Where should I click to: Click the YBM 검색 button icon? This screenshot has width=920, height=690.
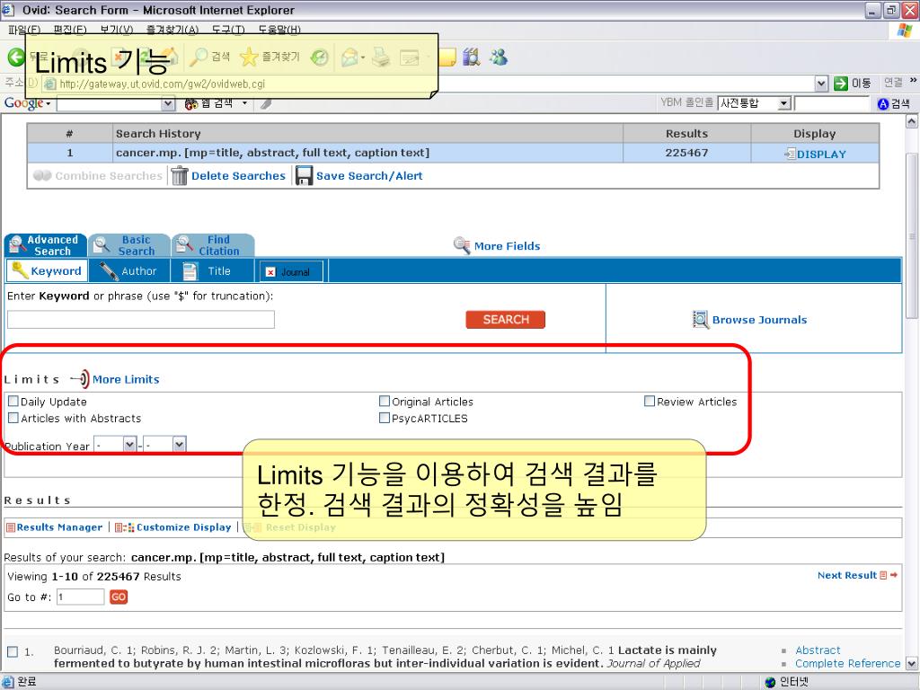pos(883,104)
